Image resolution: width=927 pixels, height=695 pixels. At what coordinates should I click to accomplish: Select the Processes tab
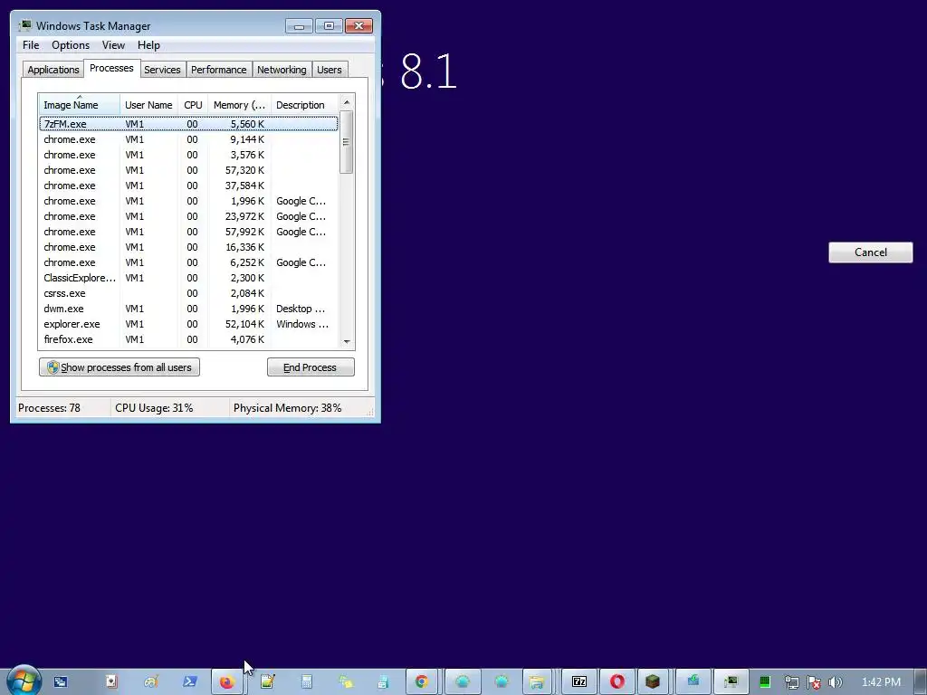click(111, 68)
